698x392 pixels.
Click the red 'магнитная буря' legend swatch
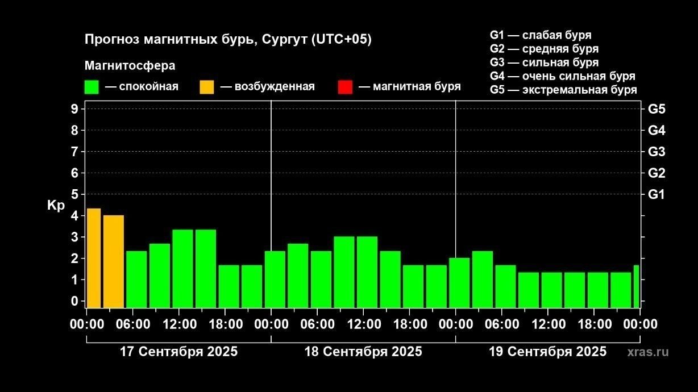click(344, 87)
